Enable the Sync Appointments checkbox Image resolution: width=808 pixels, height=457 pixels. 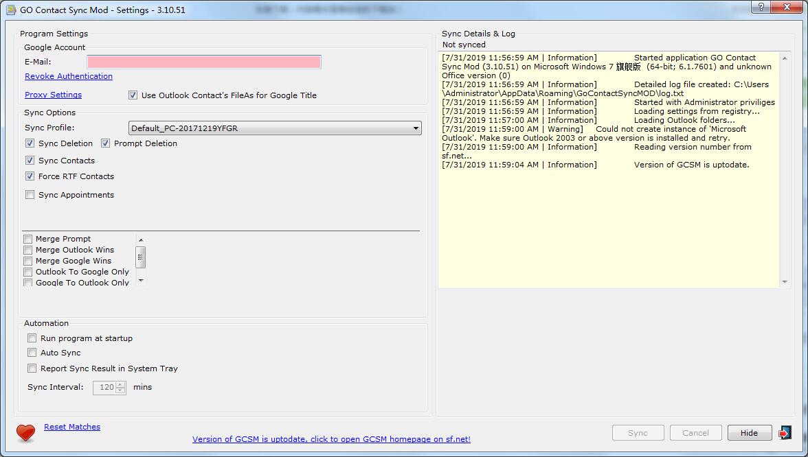30,194
